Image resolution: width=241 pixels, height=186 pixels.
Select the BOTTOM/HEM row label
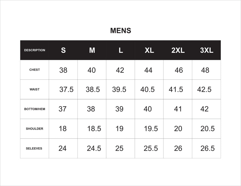(x=34, y=109)
